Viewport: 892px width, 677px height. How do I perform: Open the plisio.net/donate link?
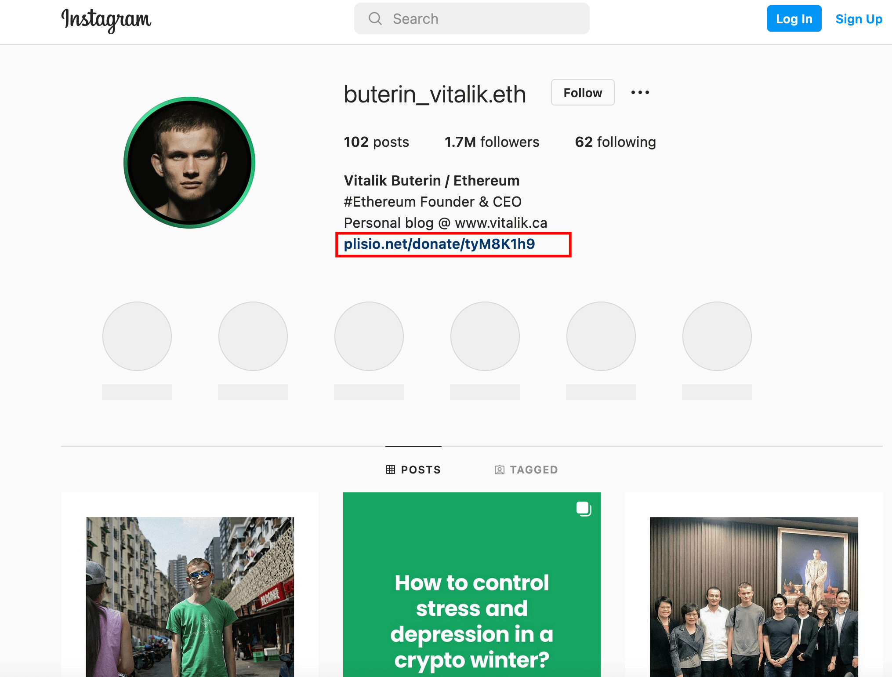tap(439, 244)
